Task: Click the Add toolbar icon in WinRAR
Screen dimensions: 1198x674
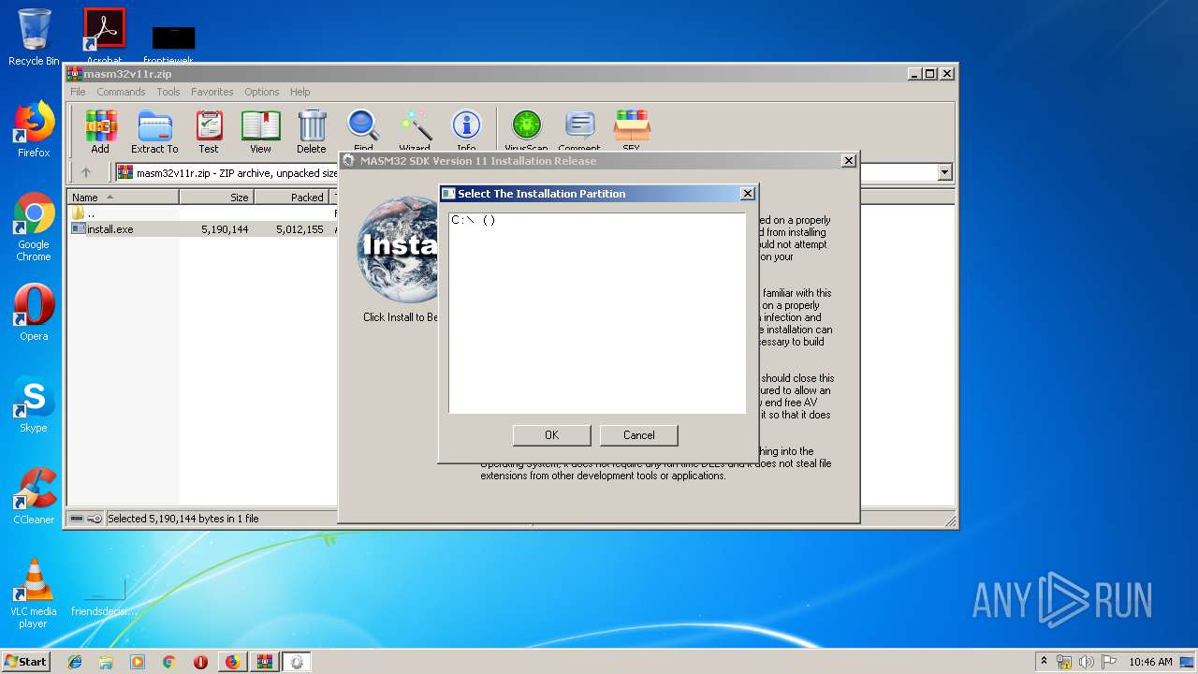Action: (x=100, y=131)
